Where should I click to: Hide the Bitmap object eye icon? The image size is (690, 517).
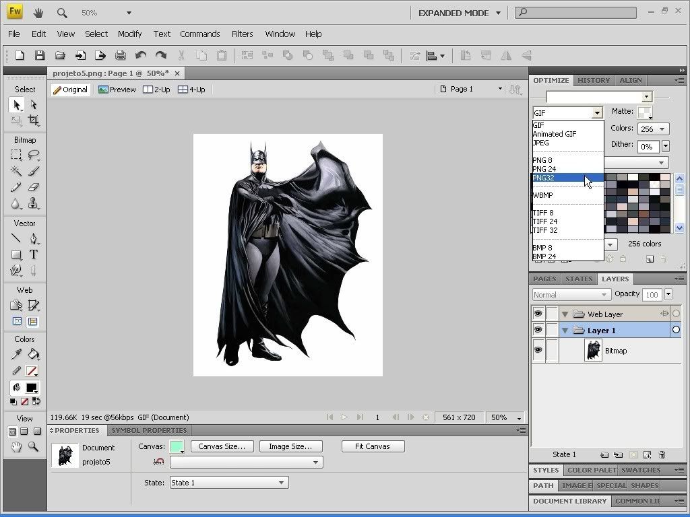tap(538, 350)
